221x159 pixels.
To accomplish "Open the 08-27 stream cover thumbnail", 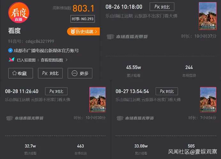I will coord(208,100).
